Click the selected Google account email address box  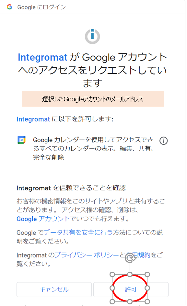click(93, 99)
